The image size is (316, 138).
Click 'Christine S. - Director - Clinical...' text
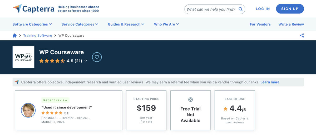(66, 118)
